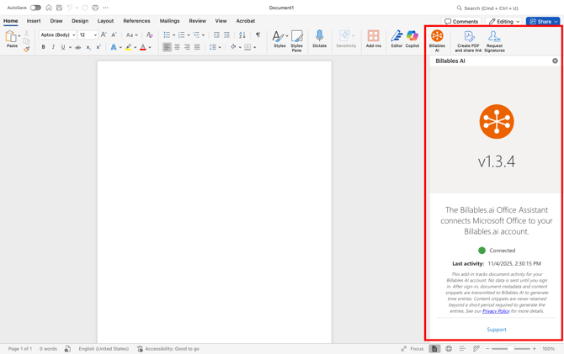Open the References tab
Image resolution: width=564 pixels, height=354 pixels.
(136, 21)
